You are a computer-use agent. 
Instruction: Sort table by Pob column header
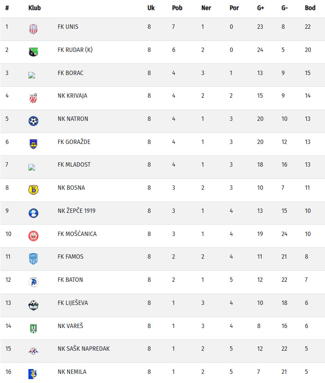(177, 8)
